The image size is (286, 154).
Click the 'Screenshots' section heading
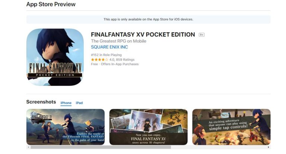tap(41, 102)
